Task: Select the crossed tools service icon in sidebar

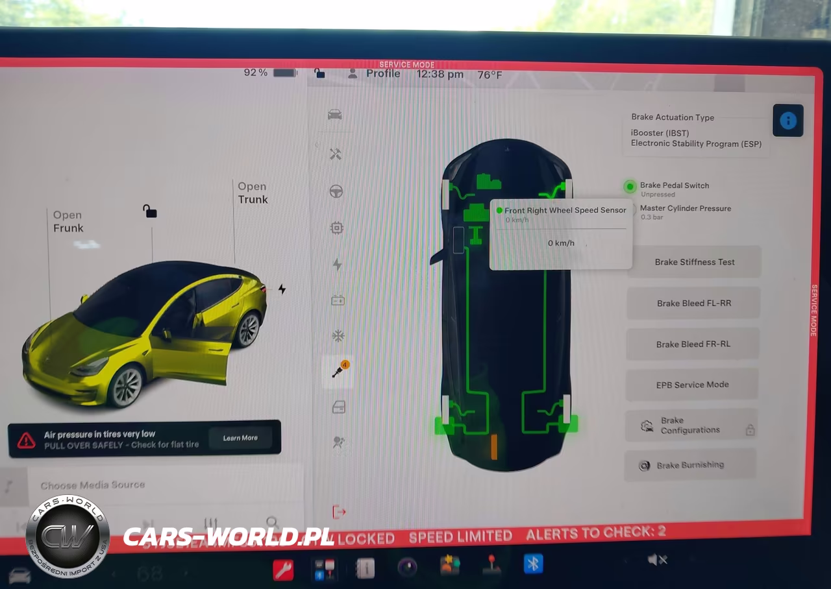Action: click(336, 154)
